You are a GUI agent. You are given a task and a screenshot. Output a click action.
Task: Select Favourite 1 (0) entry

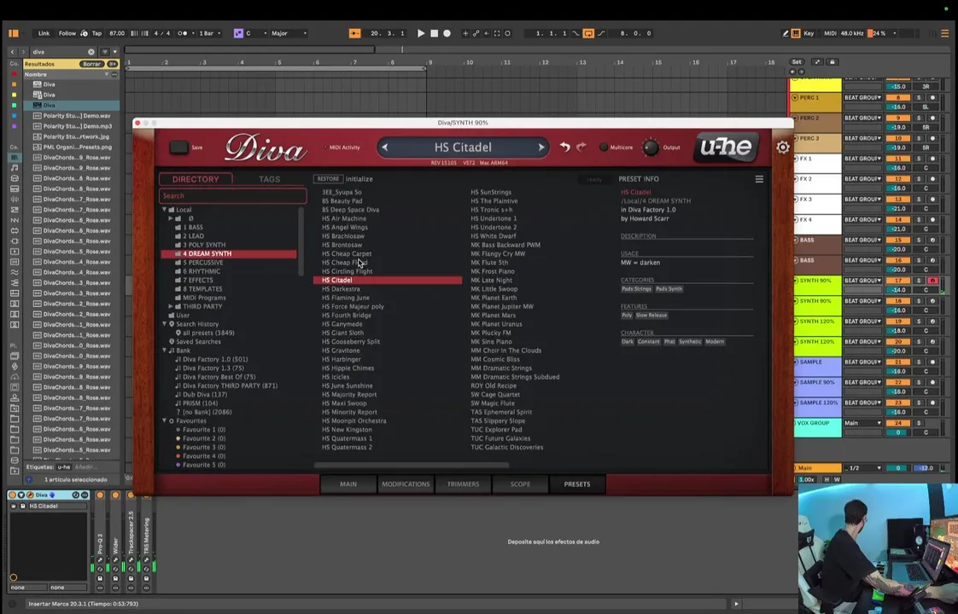tap(204, 429)
